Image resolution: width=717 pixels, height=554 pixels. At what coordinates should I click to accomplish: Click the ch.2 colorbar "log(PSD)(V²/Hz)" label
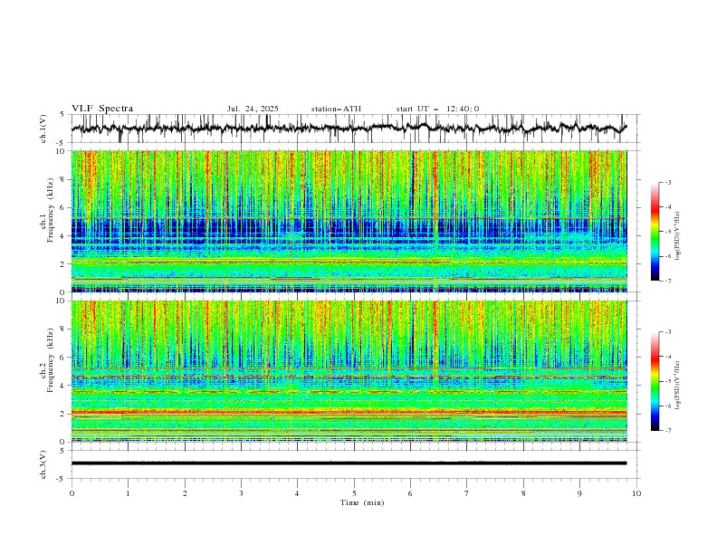point(678,385)
